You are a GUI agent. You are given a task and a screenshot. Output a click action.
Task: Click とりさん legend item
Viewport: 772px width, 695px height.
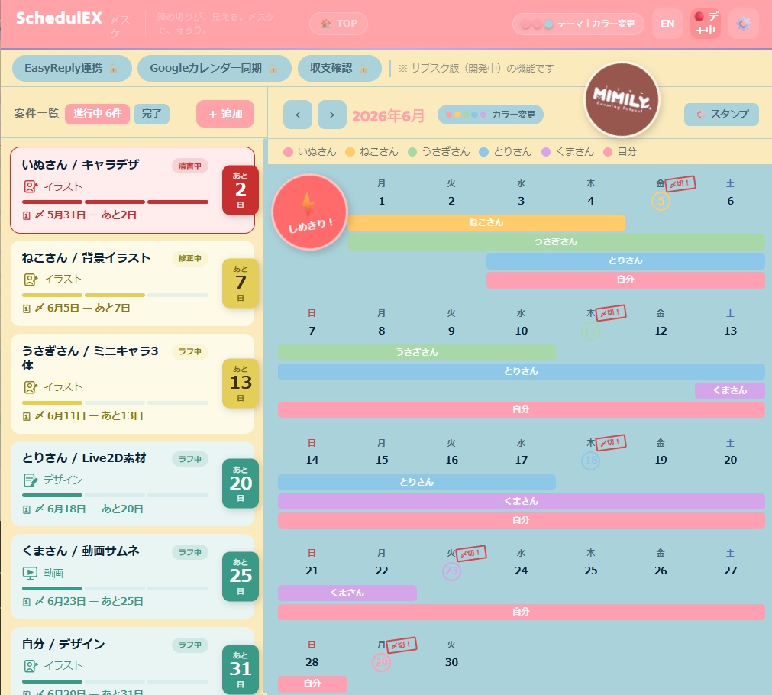click(x=506, y=152)
